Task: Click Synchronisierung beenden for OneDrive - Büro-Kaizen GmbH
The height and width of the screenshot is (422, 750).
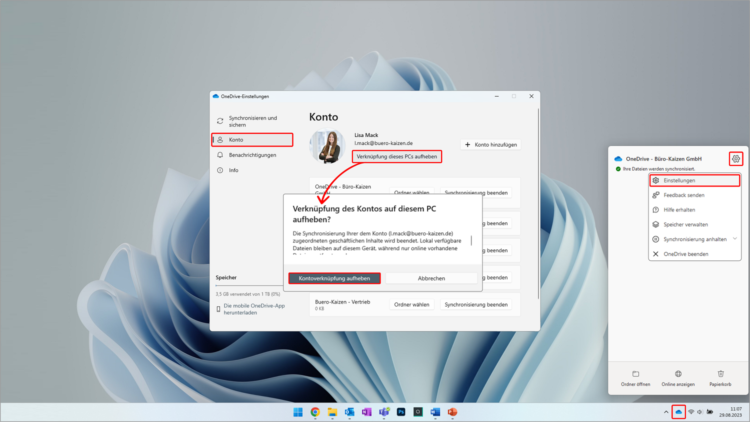Action: (x=476, y=192)
